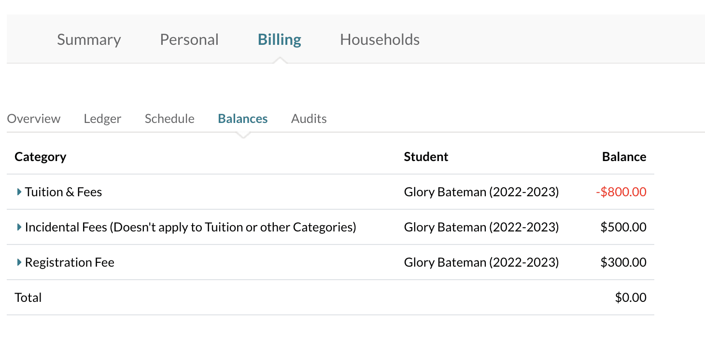Select the Balances sub-tab
Image resolution: width=705 pixels, height=352 pixels.
tap(243, 119)
